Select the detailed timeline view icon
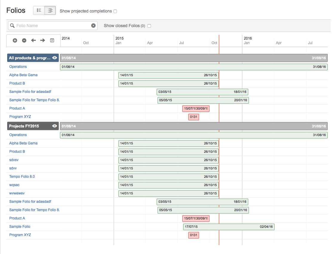This screenshot has height=254, width=336. [50, 10]
